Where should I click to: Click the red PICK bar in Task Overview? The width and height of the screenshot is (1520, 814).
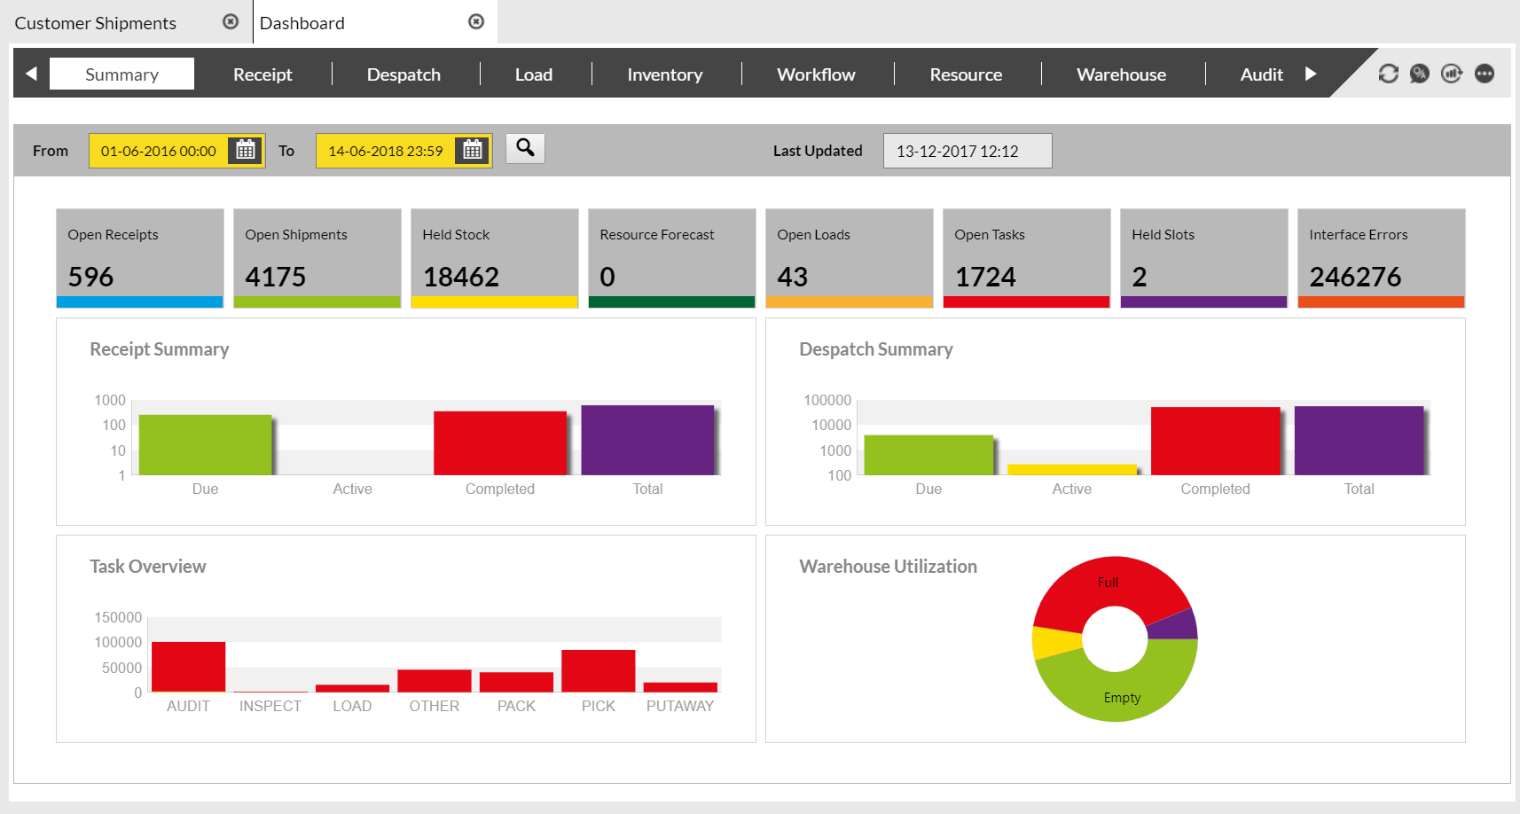pyautogui.click(x=599, y=670)
